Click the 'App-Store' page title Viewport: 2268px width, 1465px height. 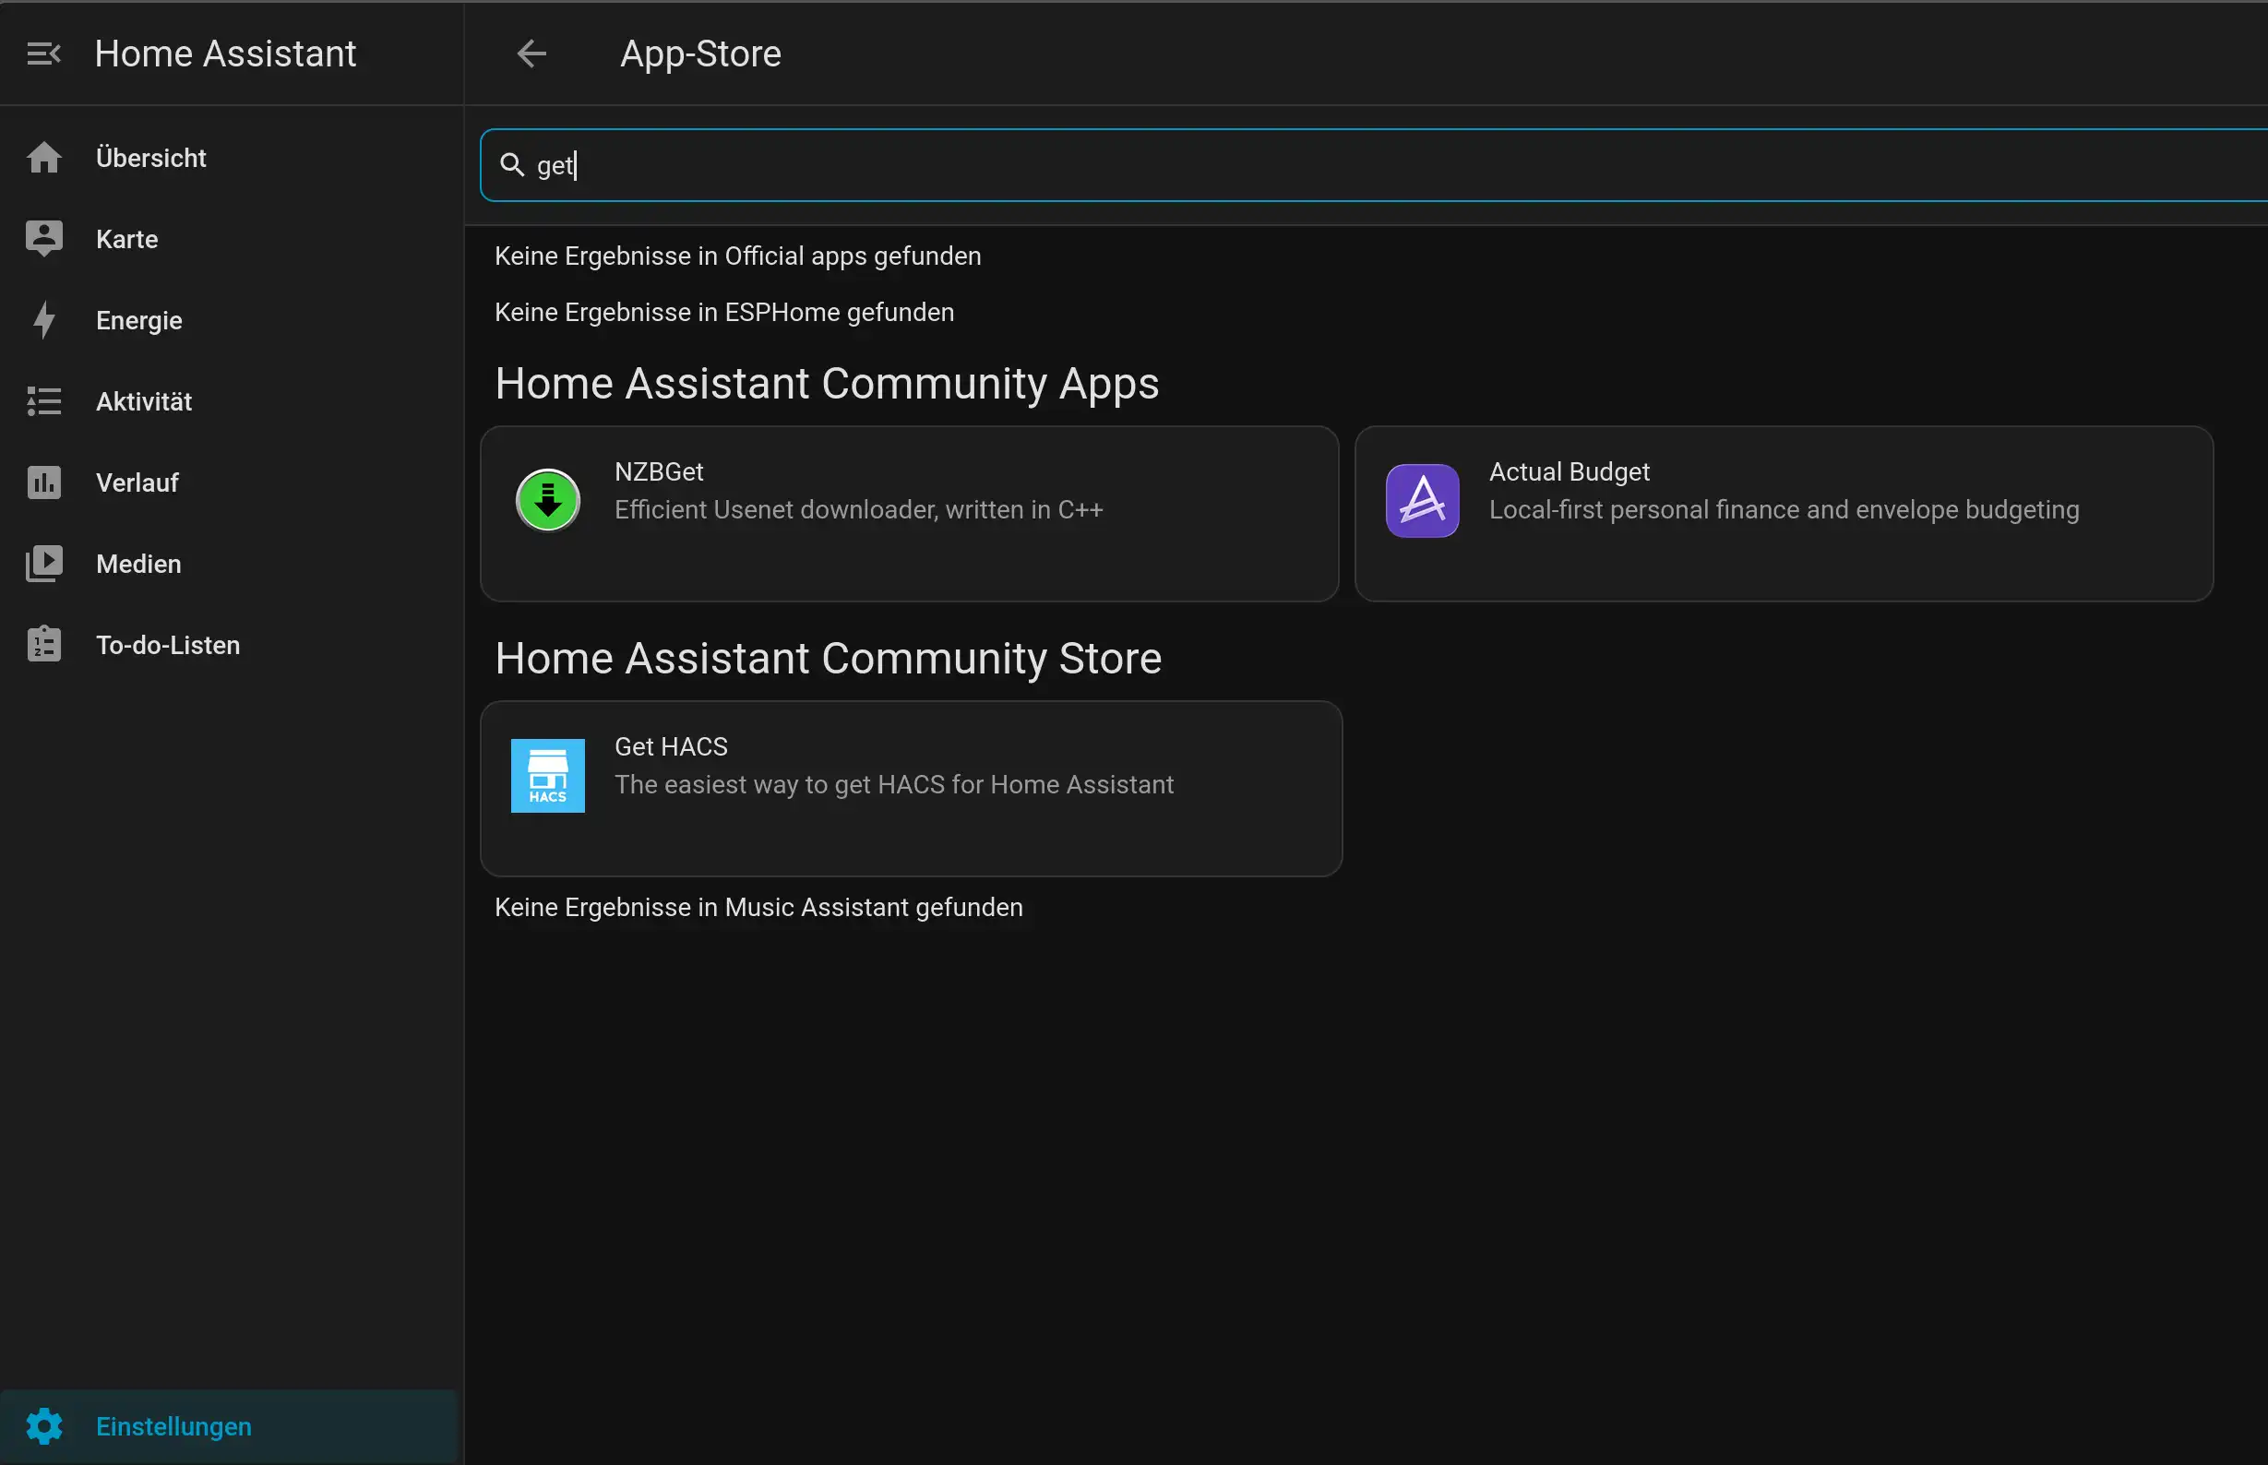click(700, 54)
